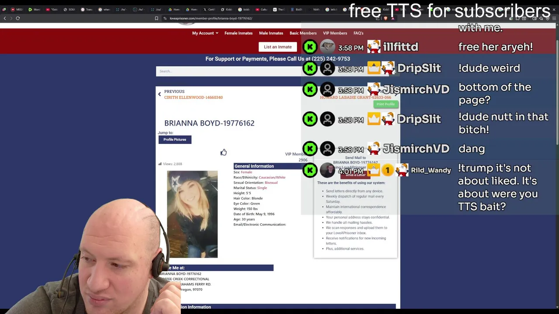Select the heading BRIANNA BOYD-19776162

tap(209, 123)
